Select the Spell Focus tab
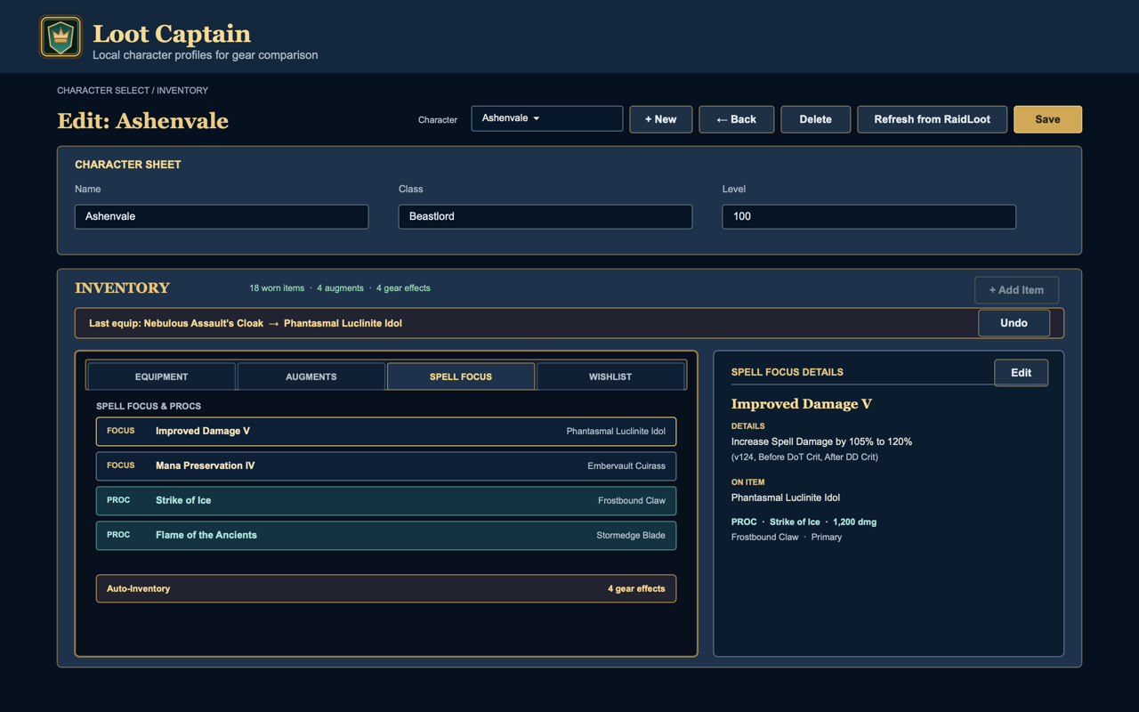 460,376
